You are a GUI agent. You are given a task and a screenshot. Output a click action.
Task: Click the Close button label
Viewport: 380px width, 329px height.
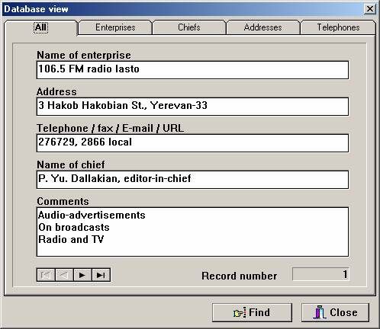point(343,312)
